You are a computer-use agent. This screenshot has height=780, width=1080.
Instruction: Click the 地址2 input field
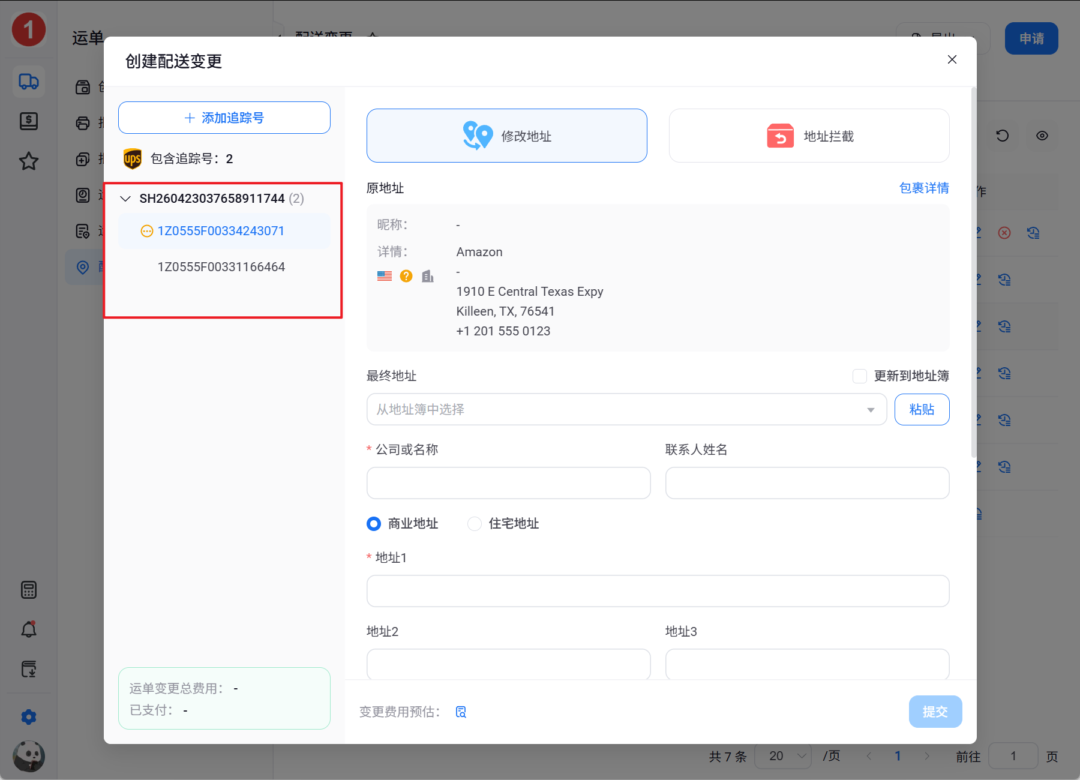point(509,664)
